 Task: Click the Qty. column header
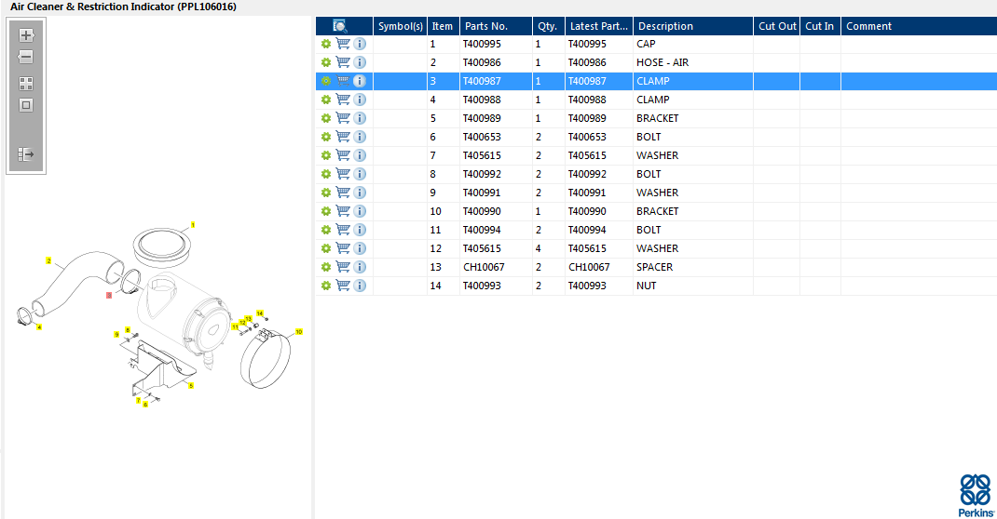548,26
